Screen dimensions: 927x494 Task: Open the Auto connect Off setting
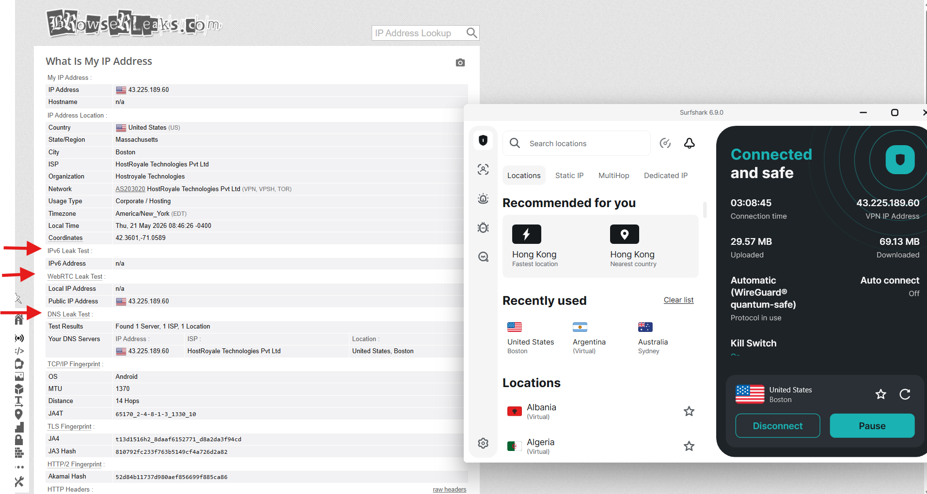[890, 286]
